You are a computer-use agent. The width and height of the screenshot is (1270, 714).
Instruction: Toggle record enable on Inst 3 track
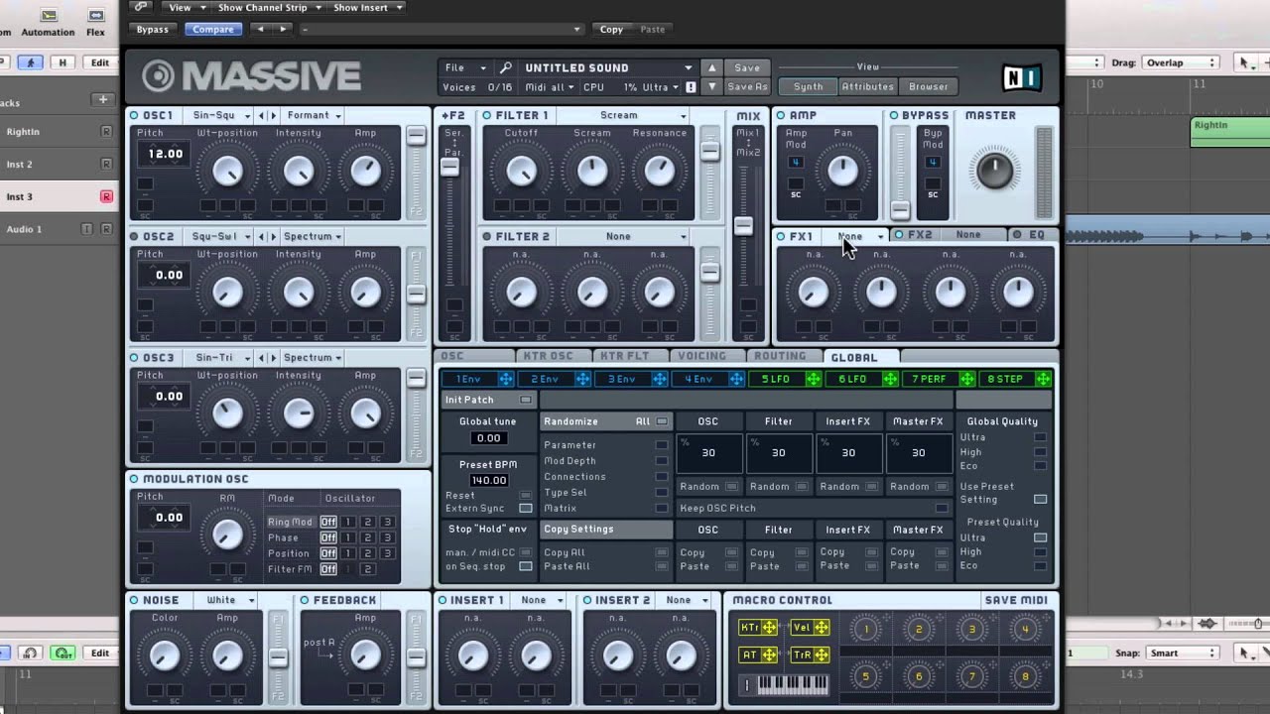tap(106, 196)
